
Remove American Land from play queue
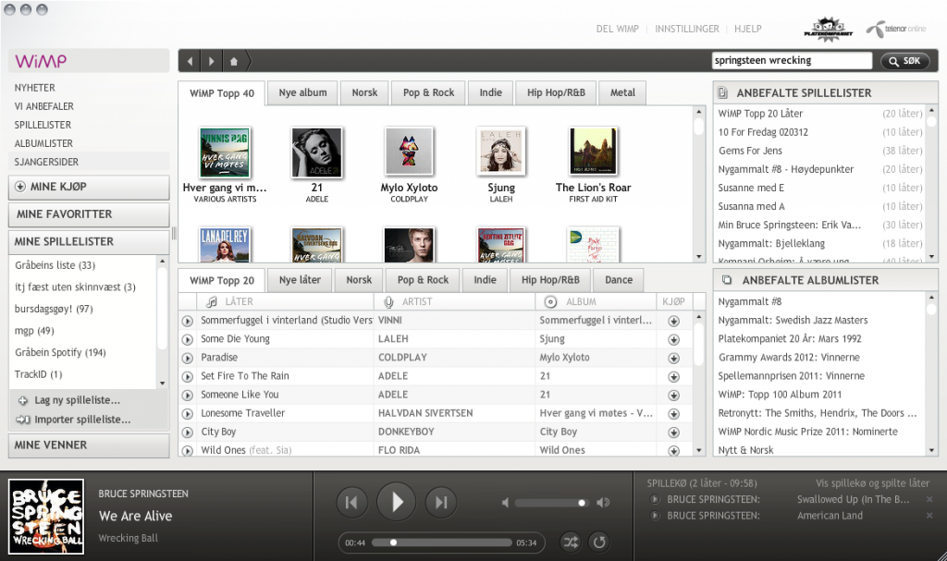[929, 516]
